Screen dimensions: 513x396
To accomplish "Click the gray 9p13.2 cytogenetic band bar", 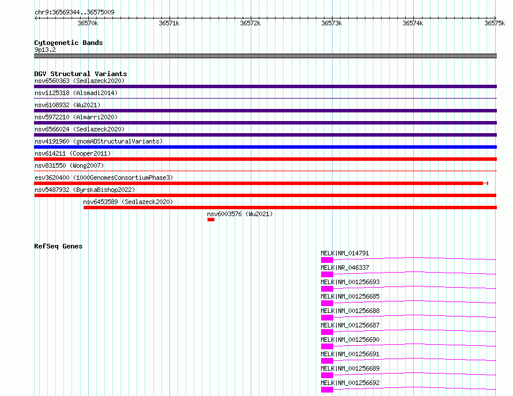I will pos(265,56).
